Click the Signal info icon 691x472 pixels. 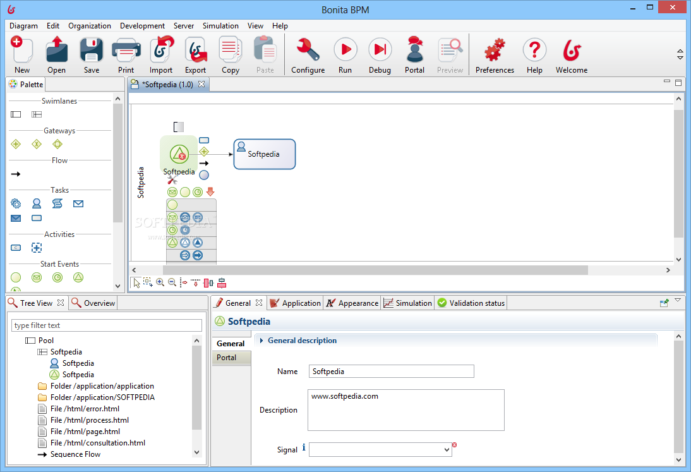pos(304,447)
